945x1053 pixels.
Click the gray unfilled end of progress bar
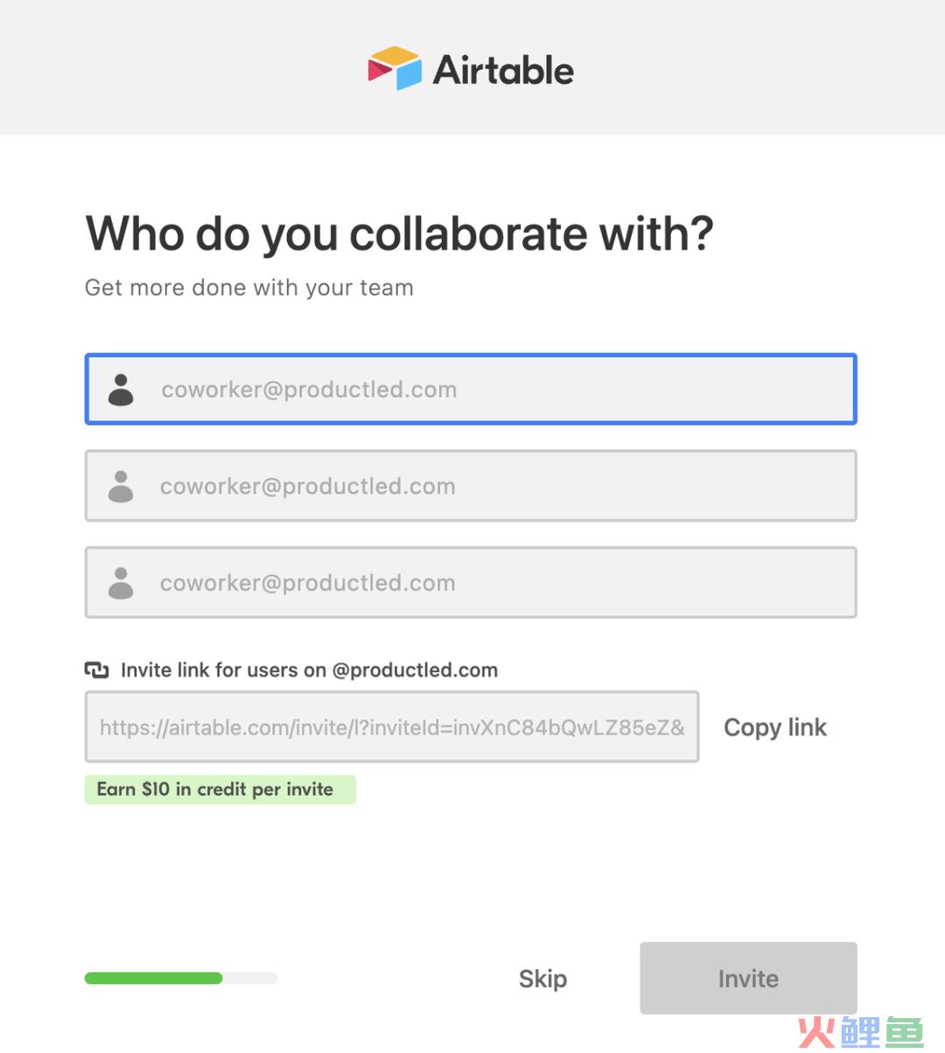250,978
